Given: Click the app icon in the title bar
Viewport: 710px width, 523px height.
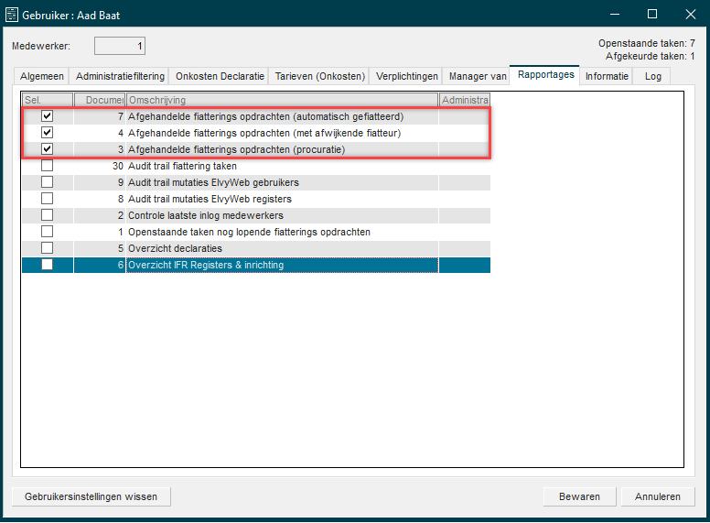Looking at the screenshot, I should coord(12,15).
